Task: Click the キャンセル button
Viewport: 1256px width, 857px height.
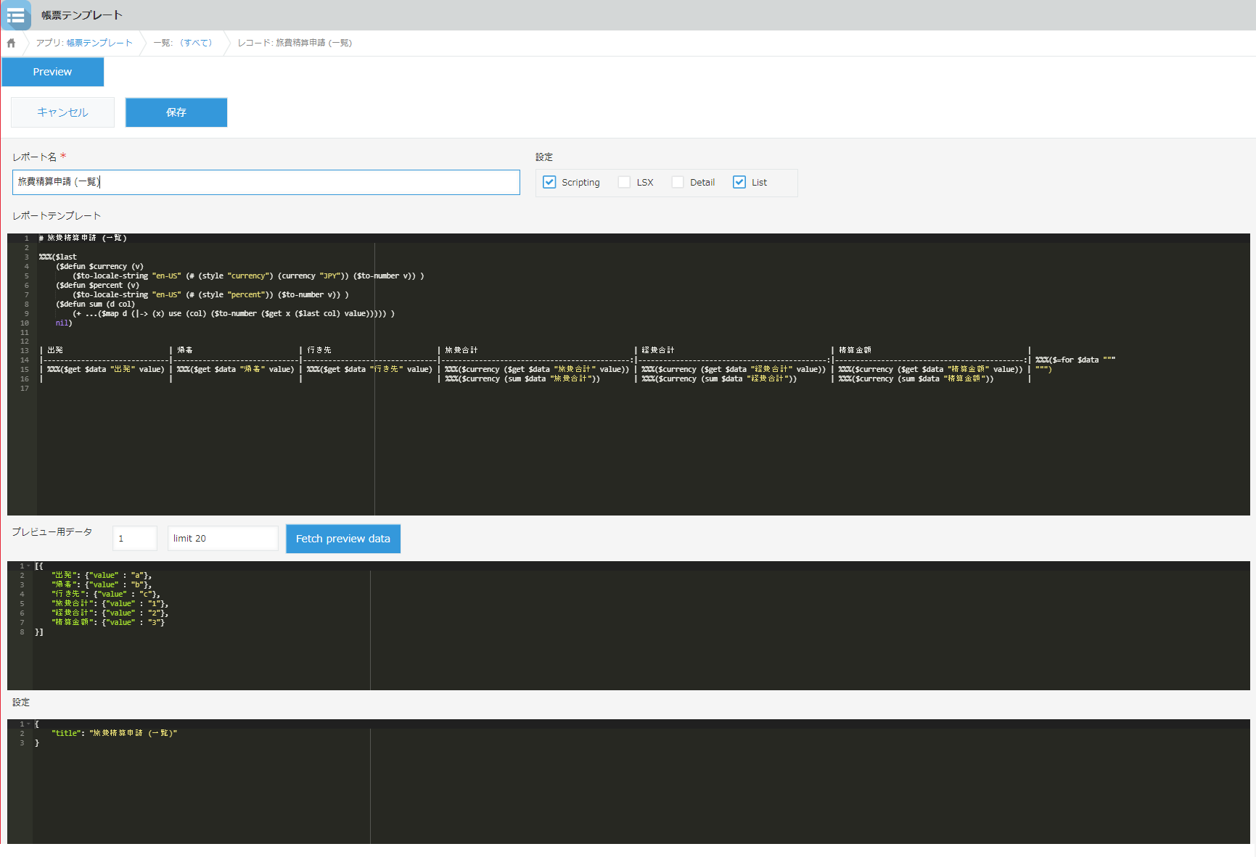Action: tap(62, 112)
